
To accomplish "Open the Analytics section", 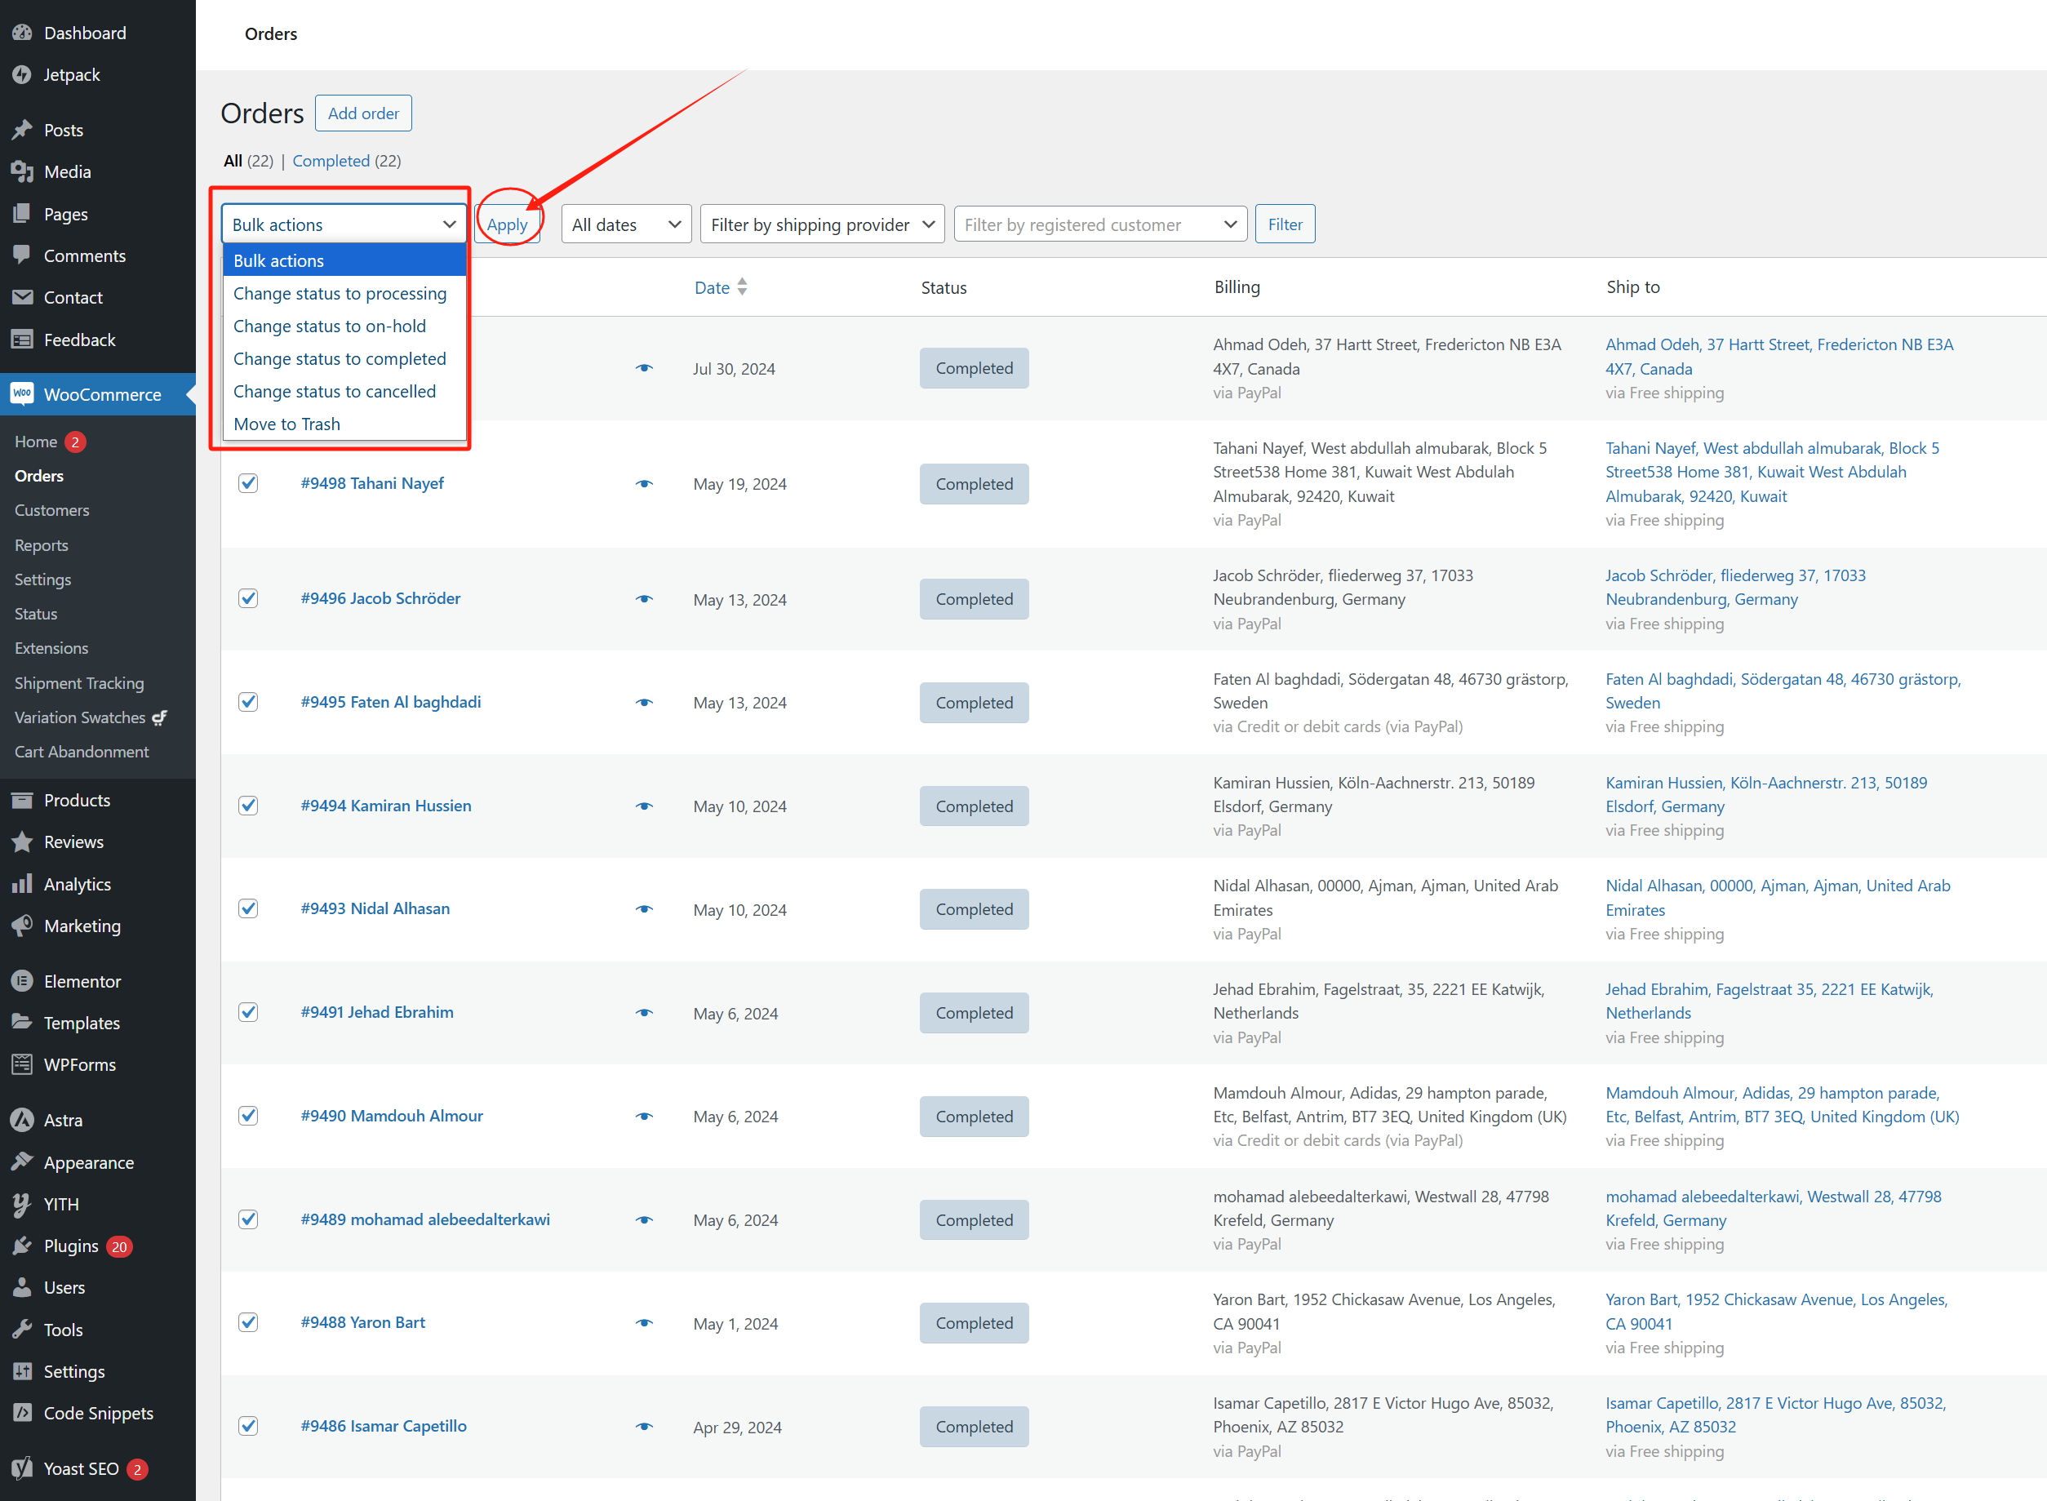I will pos(78,883).
